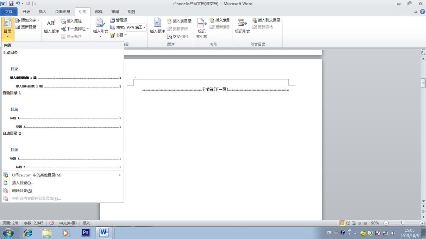Select the 手动目录 table of contents preview

[63, 69]
